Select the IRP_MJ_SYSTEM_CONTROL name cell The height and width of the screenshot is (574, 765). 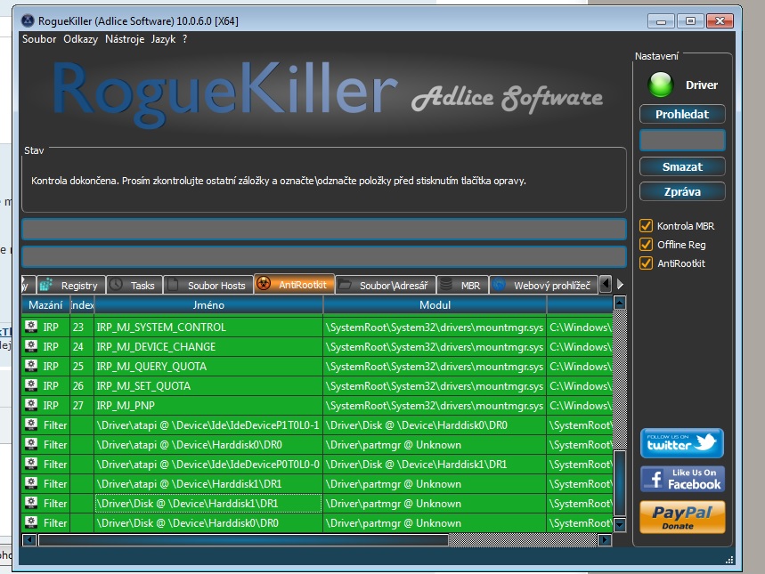(x=208, y=327)
